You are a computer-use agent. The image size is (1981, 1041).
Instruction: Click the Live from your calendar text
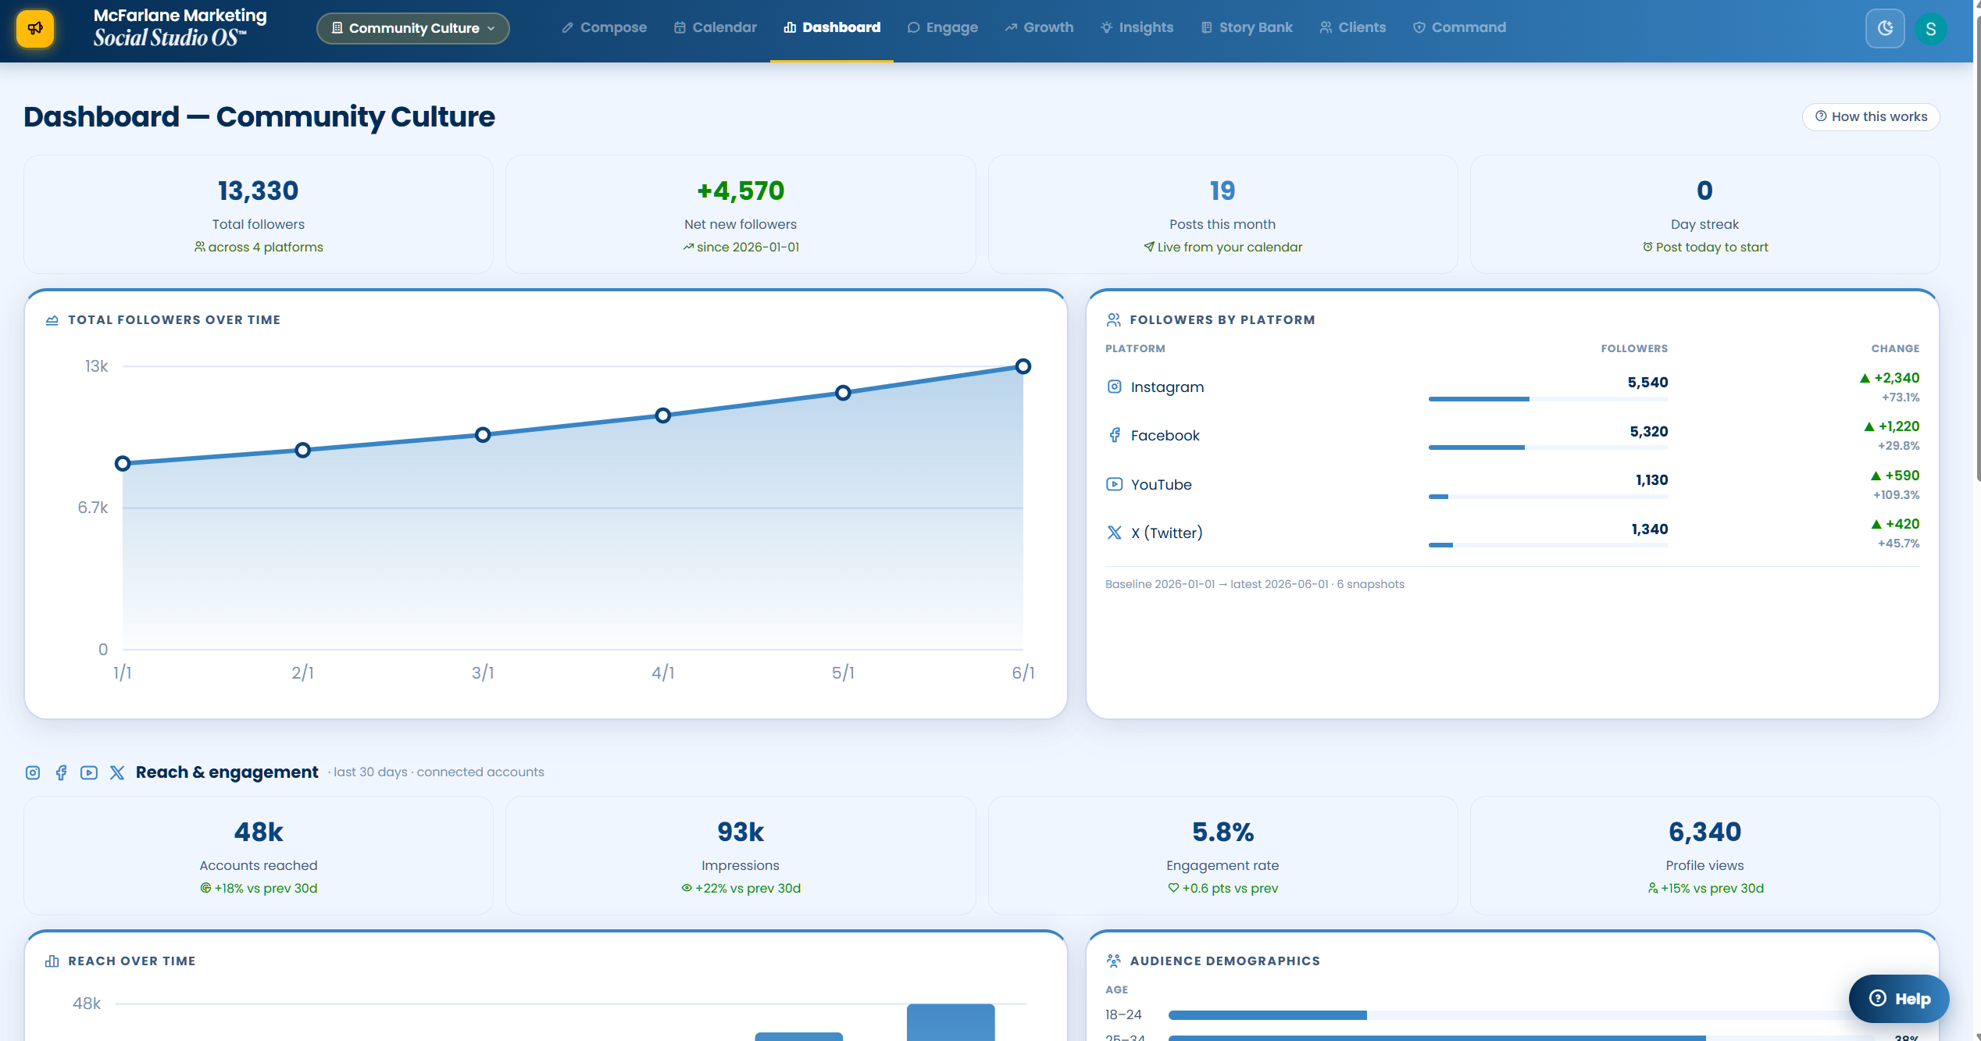1230,247
